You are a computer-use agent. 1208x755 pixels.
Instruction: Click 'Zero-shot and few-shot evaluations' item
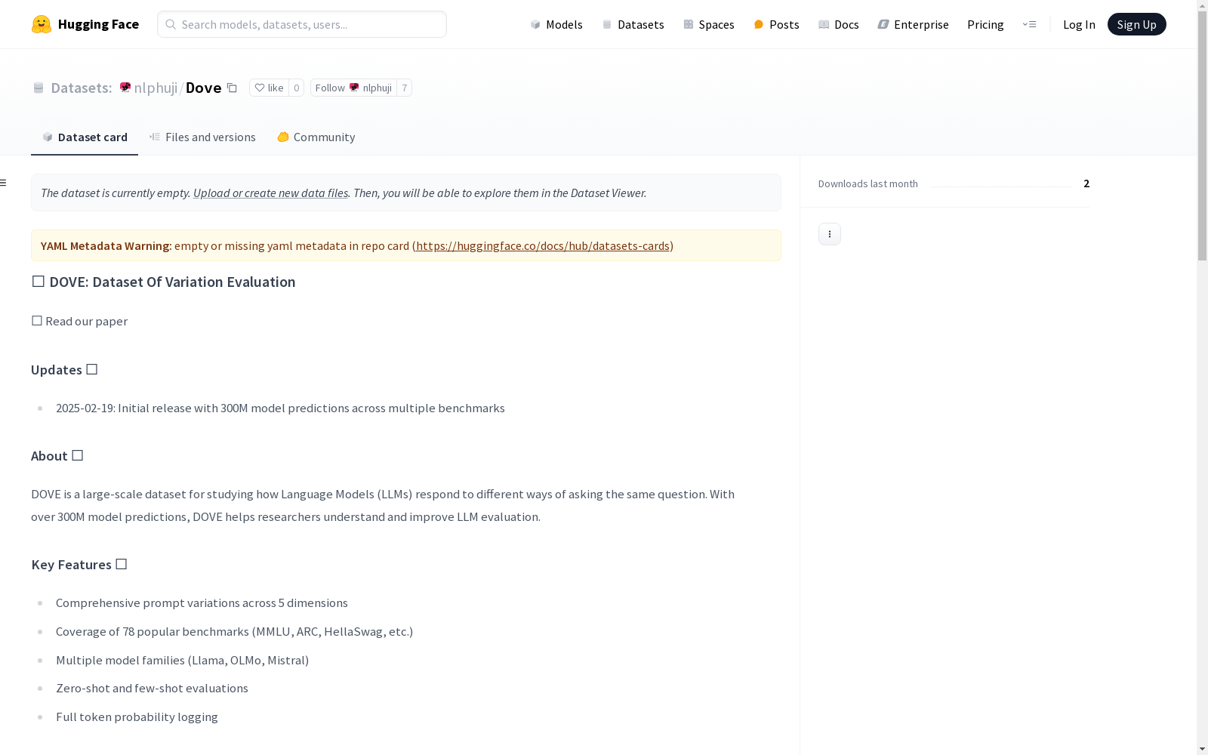coord(152,688)
